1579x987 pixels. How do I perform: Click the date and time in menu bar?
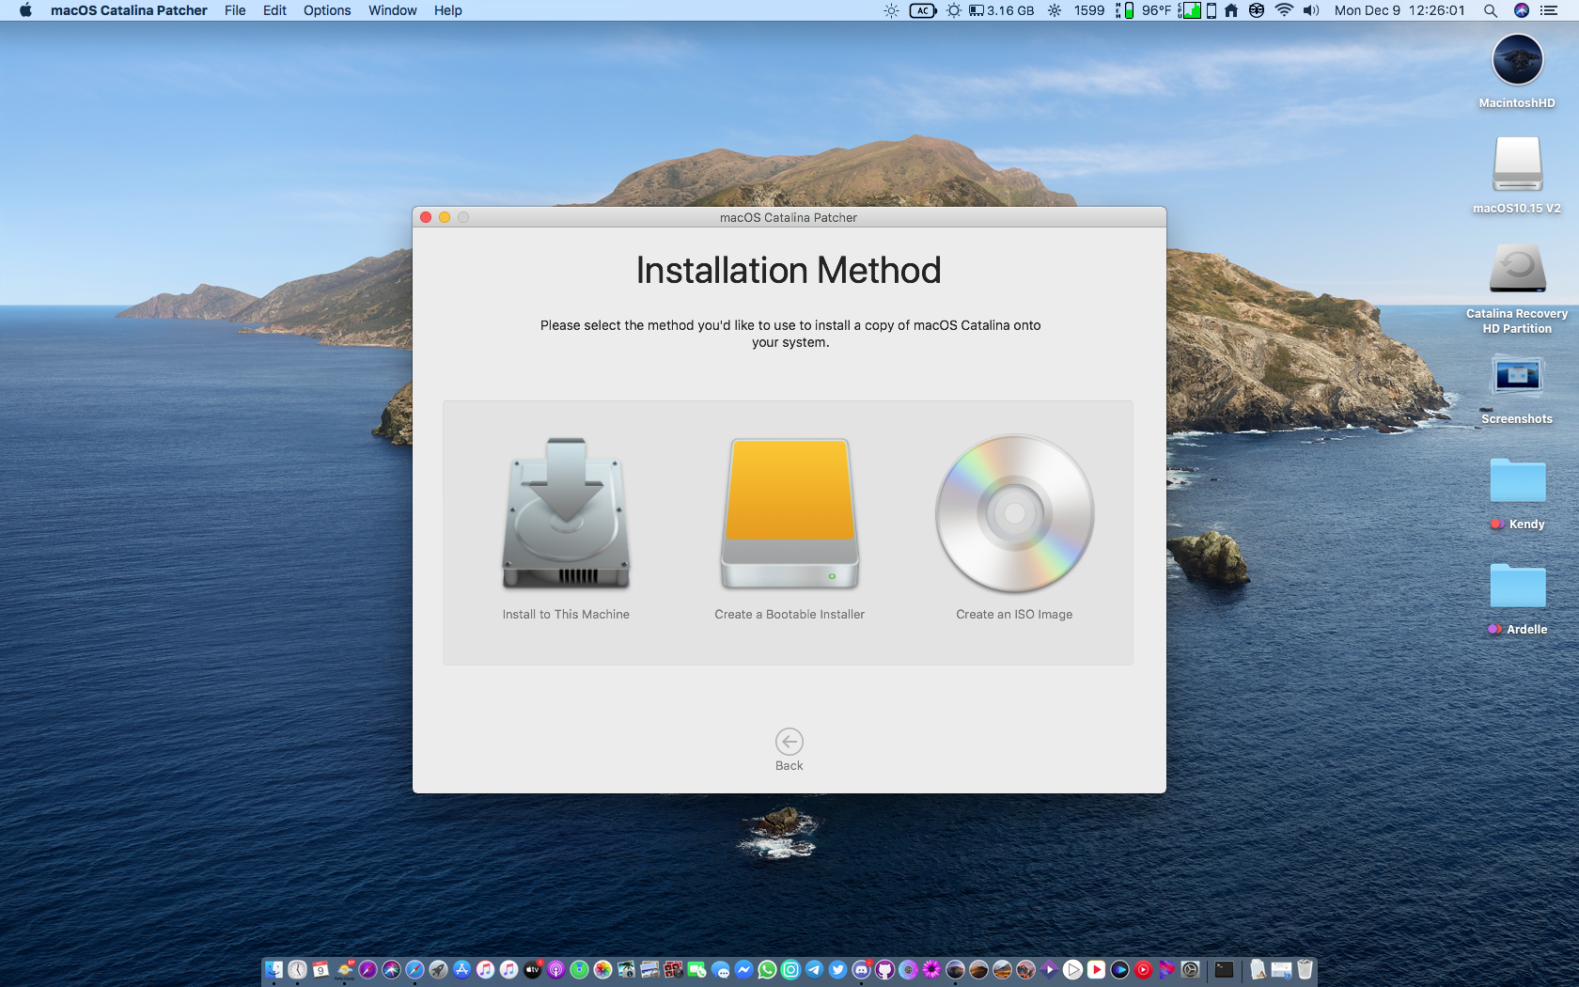[1399, 10]
